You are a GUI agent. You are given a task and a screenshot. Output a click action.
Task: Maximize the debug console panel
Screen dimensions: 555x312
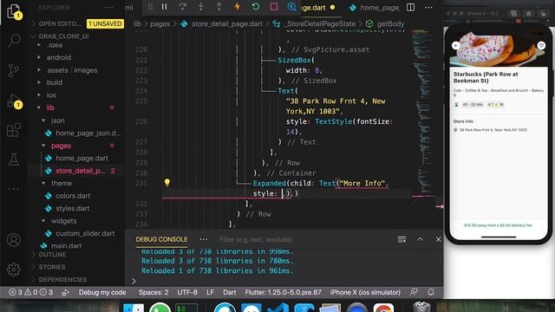420,239
